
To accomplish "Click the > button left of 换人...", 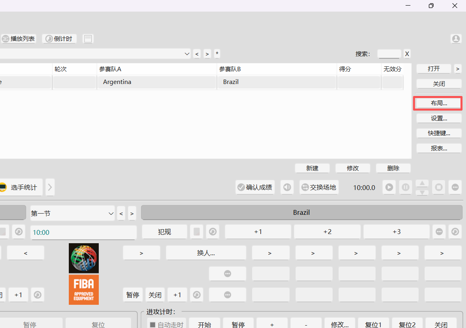I will 142,253.
